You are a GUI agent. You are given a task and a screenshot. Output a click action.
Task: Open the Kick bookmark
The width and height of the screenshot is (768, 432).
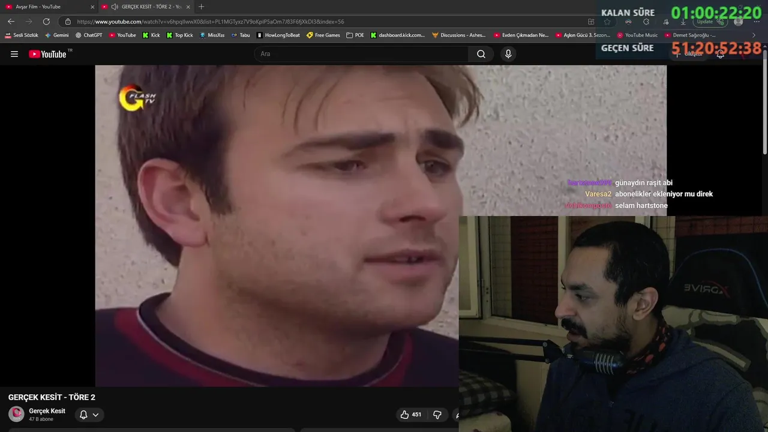point(151,35)
